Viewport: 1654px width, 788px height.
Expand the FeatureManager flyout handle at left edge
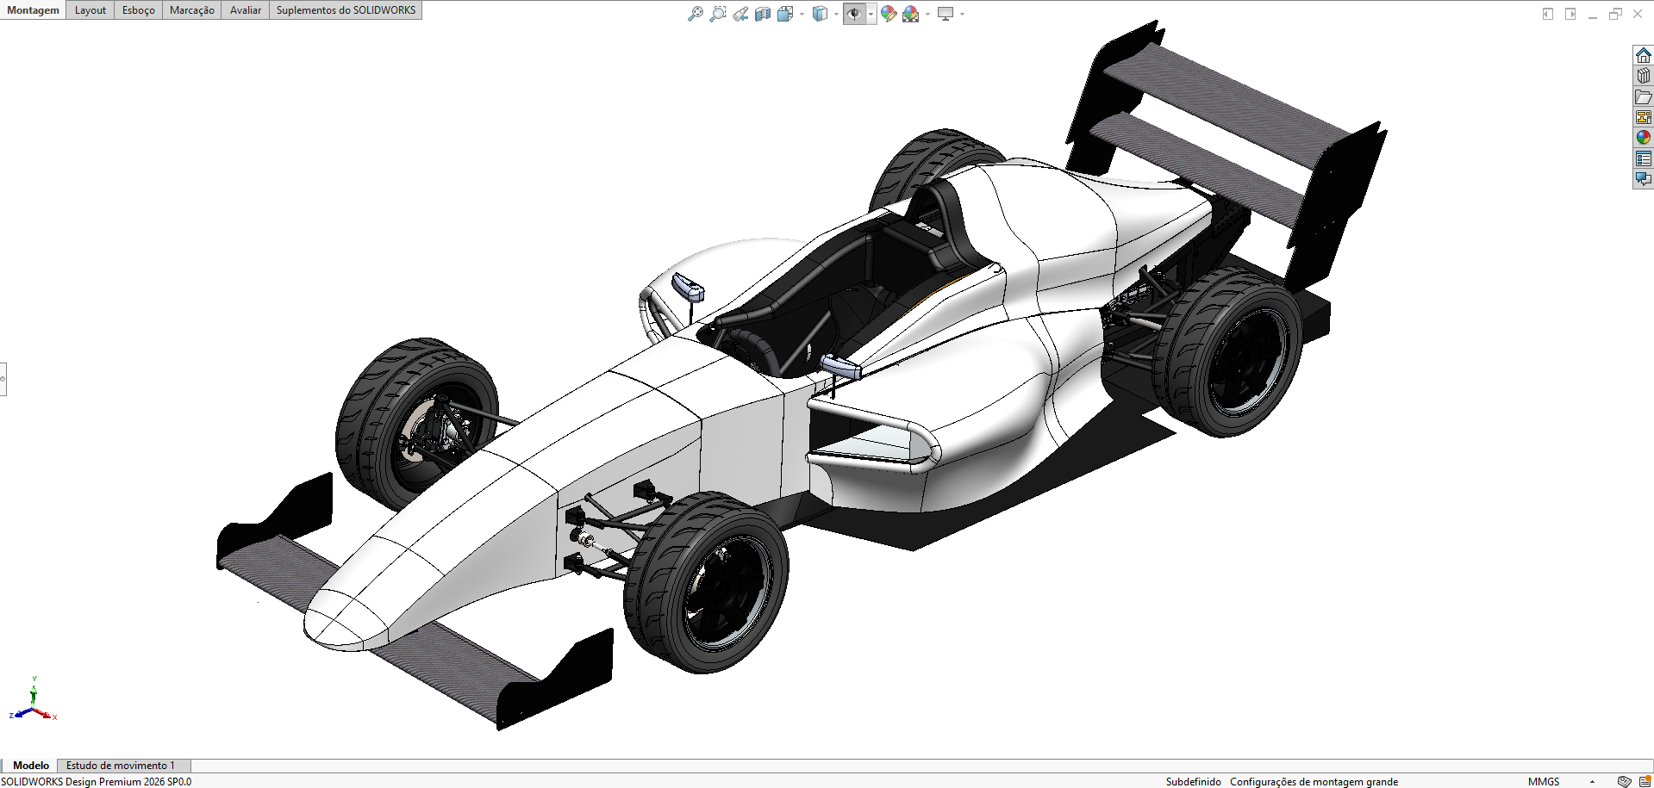[3, 379]
